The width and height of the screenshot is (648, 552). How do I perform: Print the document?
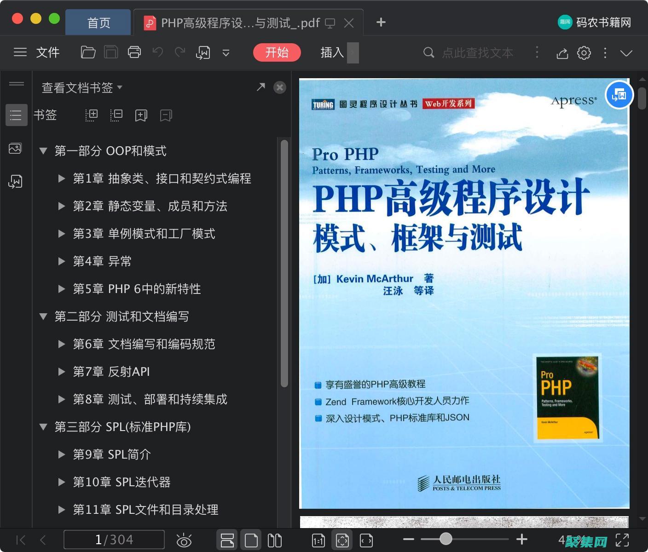click(134, 52)
